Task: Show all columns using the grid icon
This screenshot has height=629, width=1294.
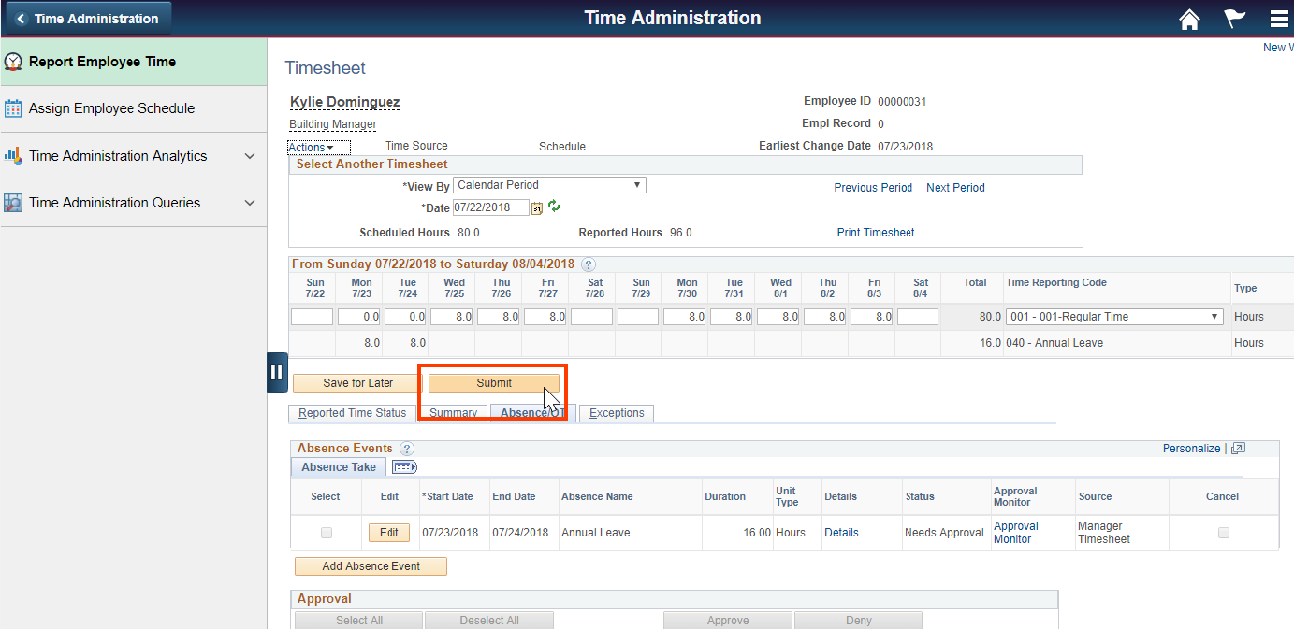Action: click(403, 466)
